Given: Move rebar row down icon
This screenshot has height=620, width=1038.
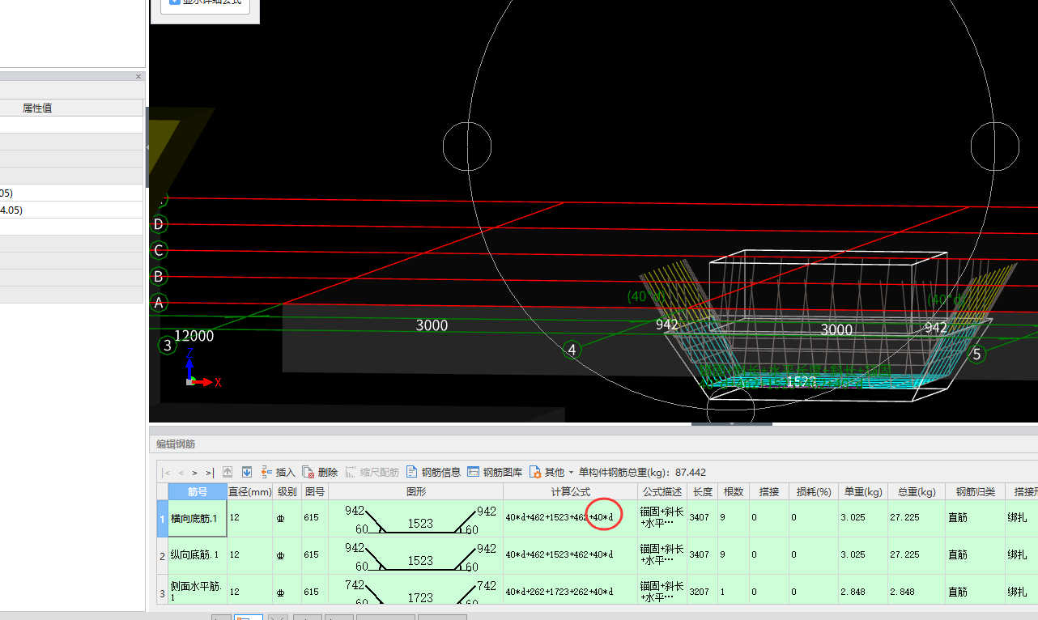Looking at the screenshot, I should click(247, 472).
